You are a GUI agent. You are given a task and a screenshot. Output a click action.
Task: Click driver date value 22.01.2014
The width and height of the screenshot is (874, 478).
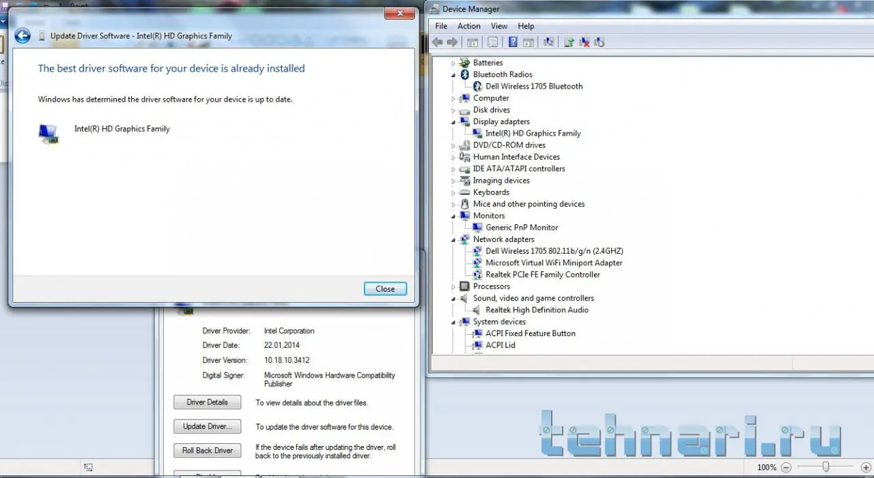tap(283, 346)
